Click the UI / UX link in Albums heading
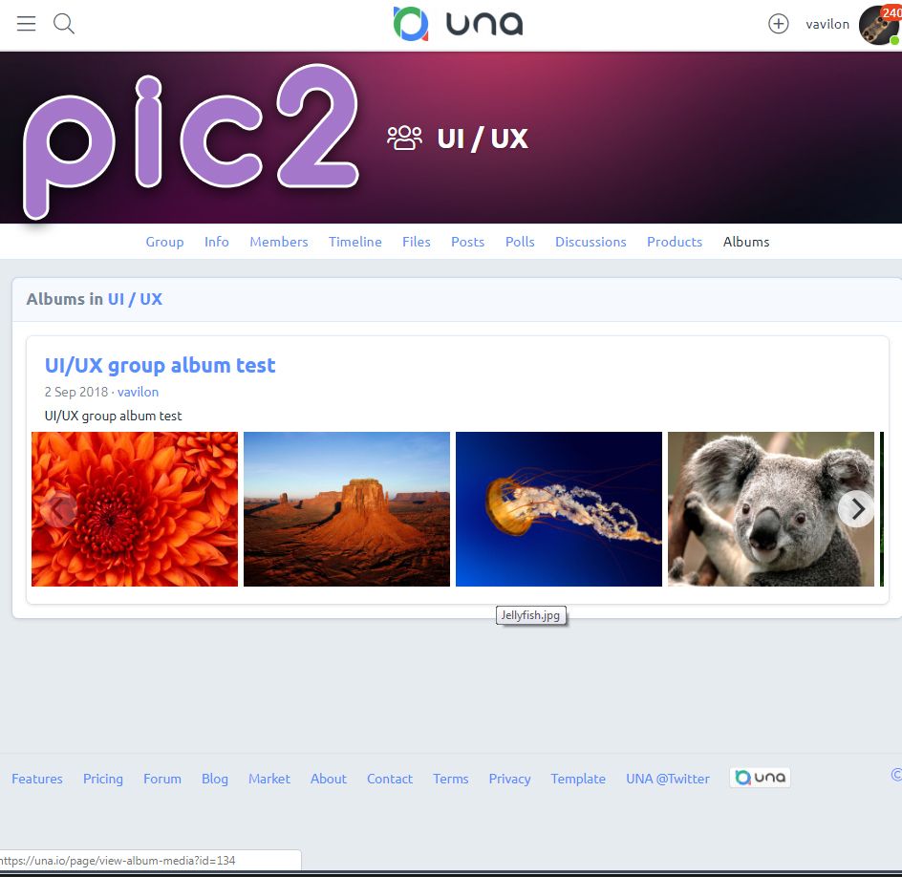This screenshot has width=902, height=877. click(x=135, y=299)
